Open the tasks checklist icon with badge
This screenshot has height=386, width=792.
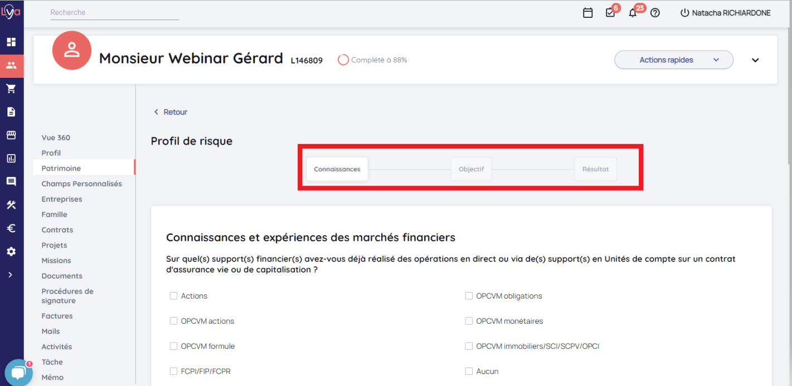(610, 13)
